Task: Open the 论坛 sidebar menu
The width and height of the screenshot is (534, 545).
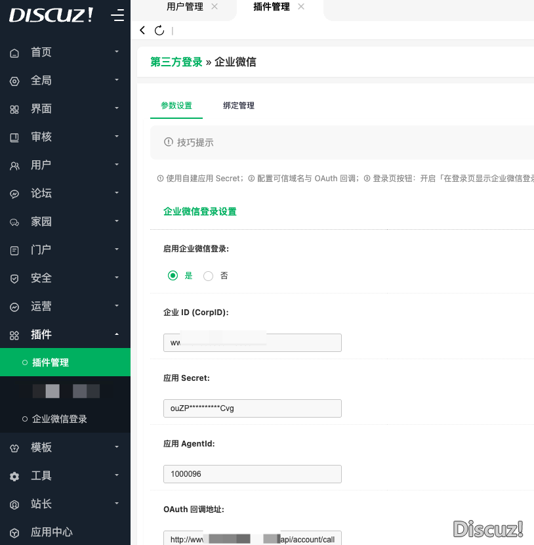Action: [x=66, y=193]
